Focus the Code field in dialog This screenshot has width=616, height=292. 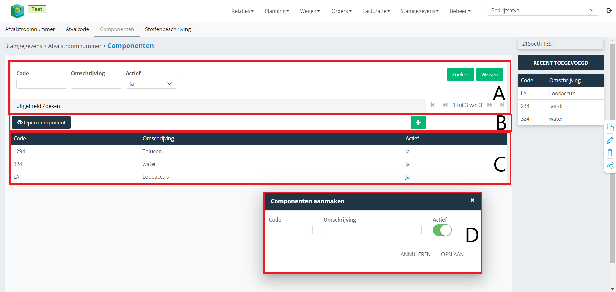tap(290, 230)
